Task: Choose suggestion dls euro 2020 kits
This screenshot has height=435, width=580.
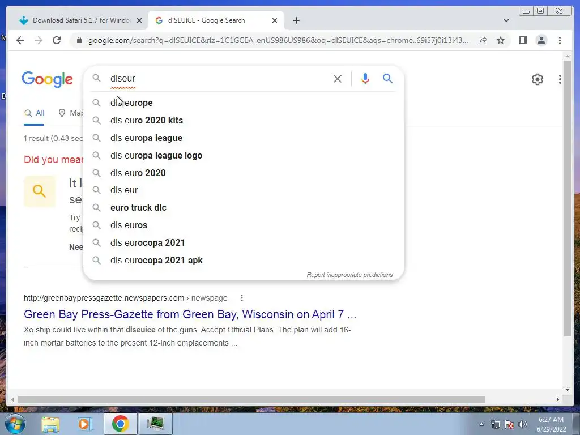Action: pyautogui.click(x=244, y=120)
